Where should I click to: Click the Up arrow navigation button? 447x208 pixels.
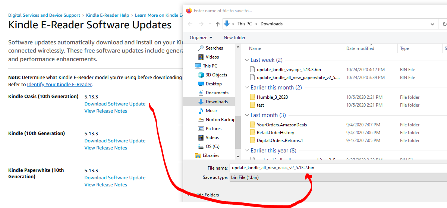[217, 24]
